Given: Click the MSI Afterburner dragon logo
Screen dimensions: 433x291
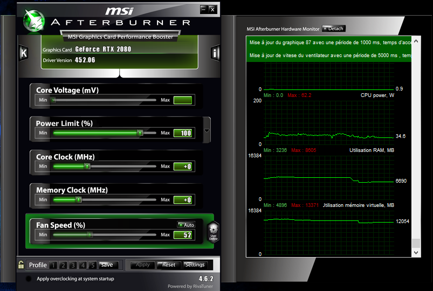Looking at the screenshot, I should coord(34,21).
